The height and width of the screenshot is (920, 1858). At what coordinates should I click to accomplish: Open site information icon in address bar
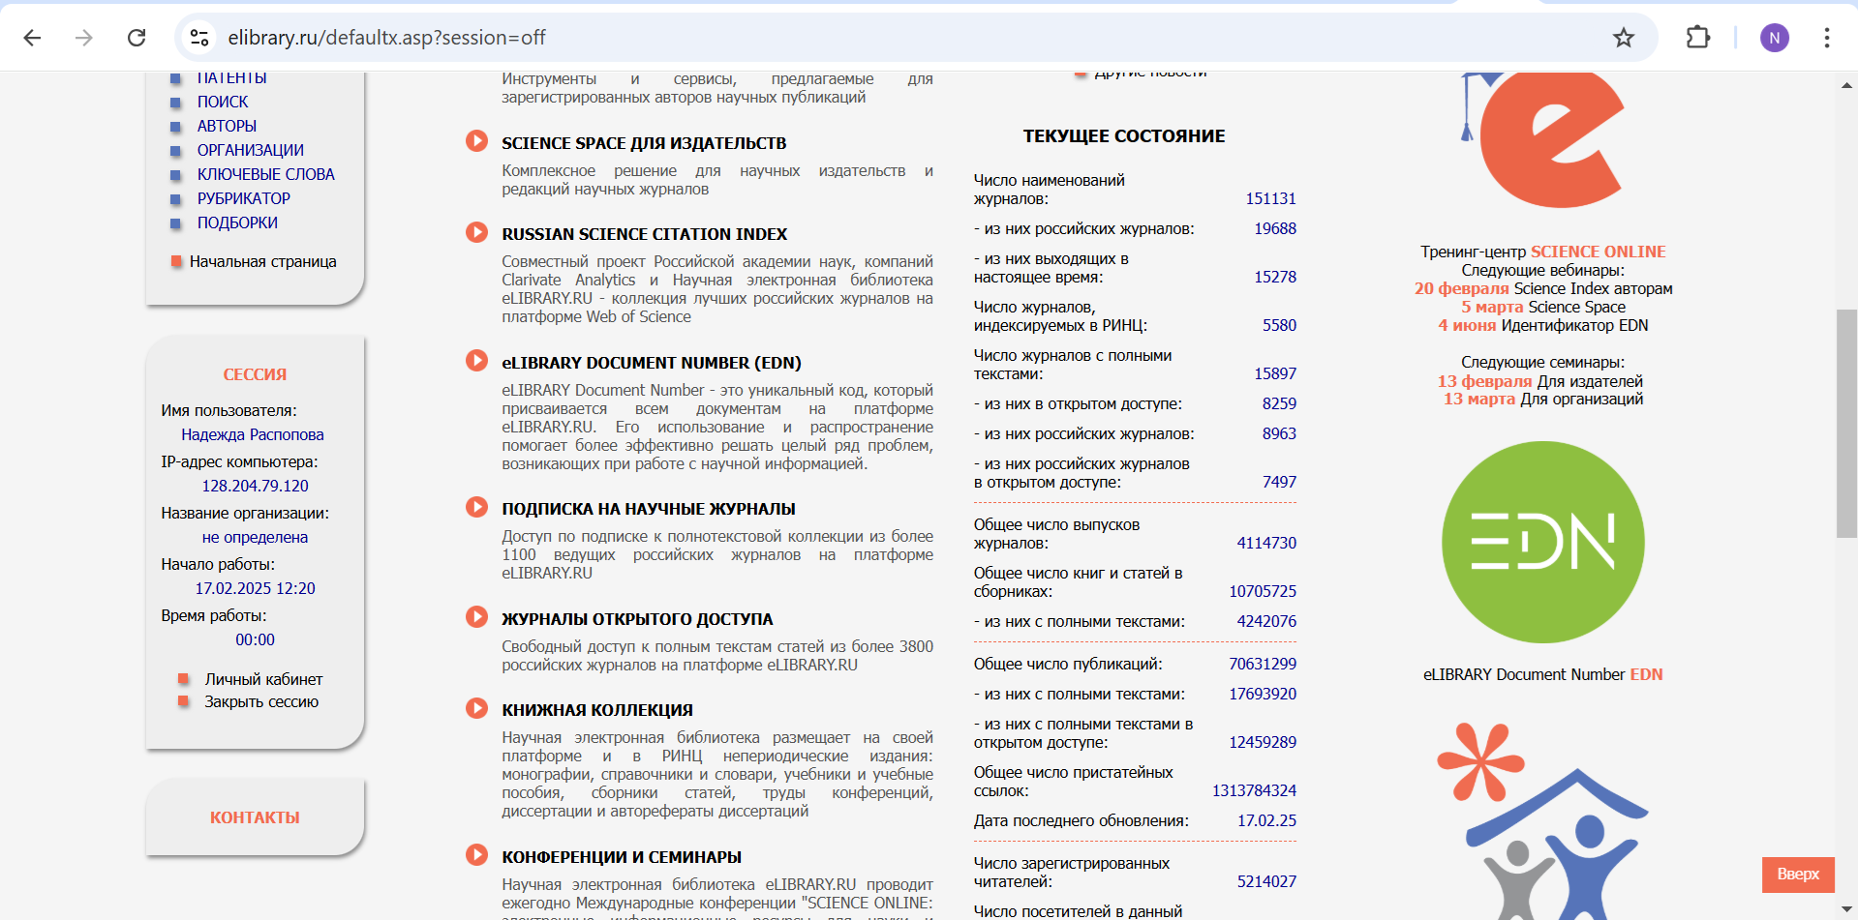199,38
